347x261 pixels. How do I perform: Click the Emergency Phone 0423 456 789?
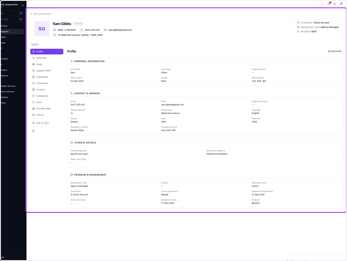pos(168,130)
